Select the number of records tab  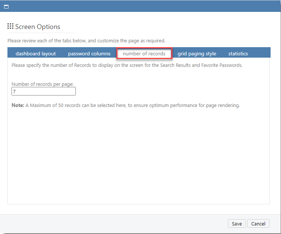(144, 53)
